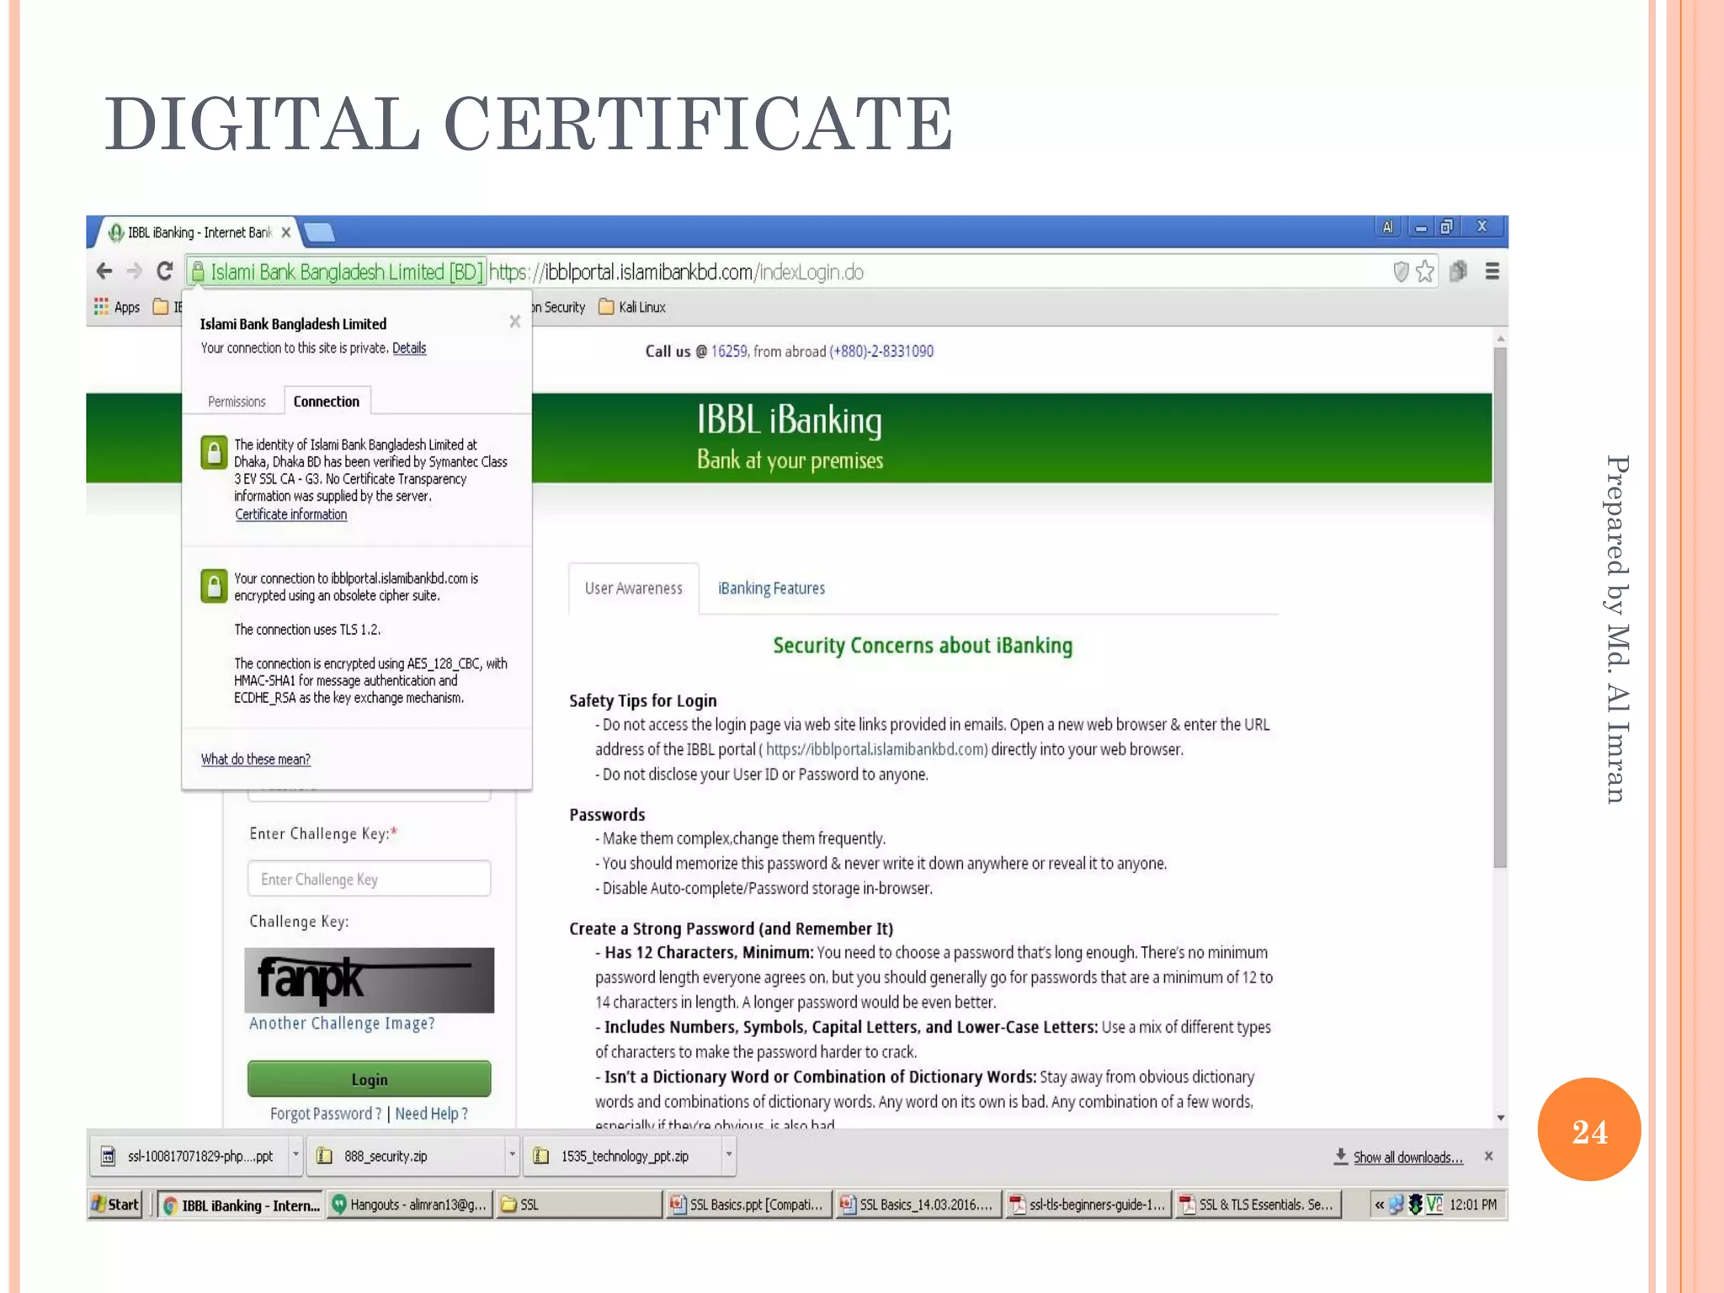This screenshot has width=1724, height=1293.
Task: Open the extension icon beside the star
Action: coord(1458,271)
